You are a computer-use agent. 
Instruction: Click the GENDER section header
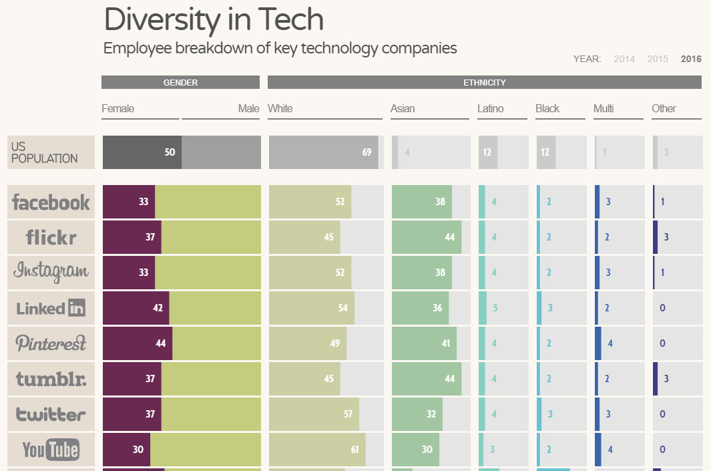click(x=180, y=82)
